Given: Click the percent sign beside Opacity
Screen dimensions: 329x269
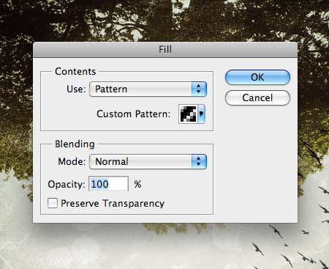Looking at the screenshot, I should [137, 184].
